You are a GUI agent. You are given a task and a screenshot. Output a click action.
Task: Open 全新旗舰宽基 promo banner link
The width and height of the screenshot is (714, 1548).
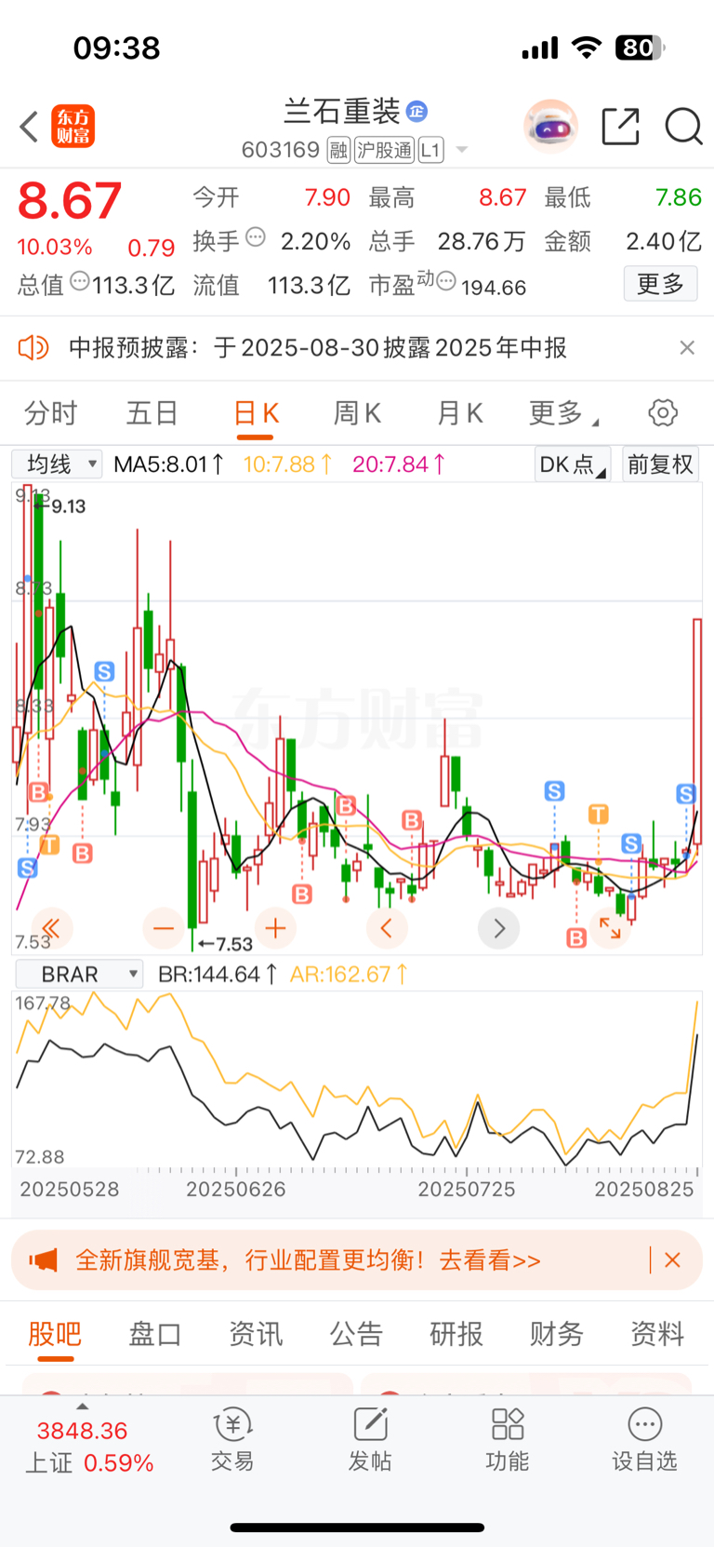click(308, 1260)
